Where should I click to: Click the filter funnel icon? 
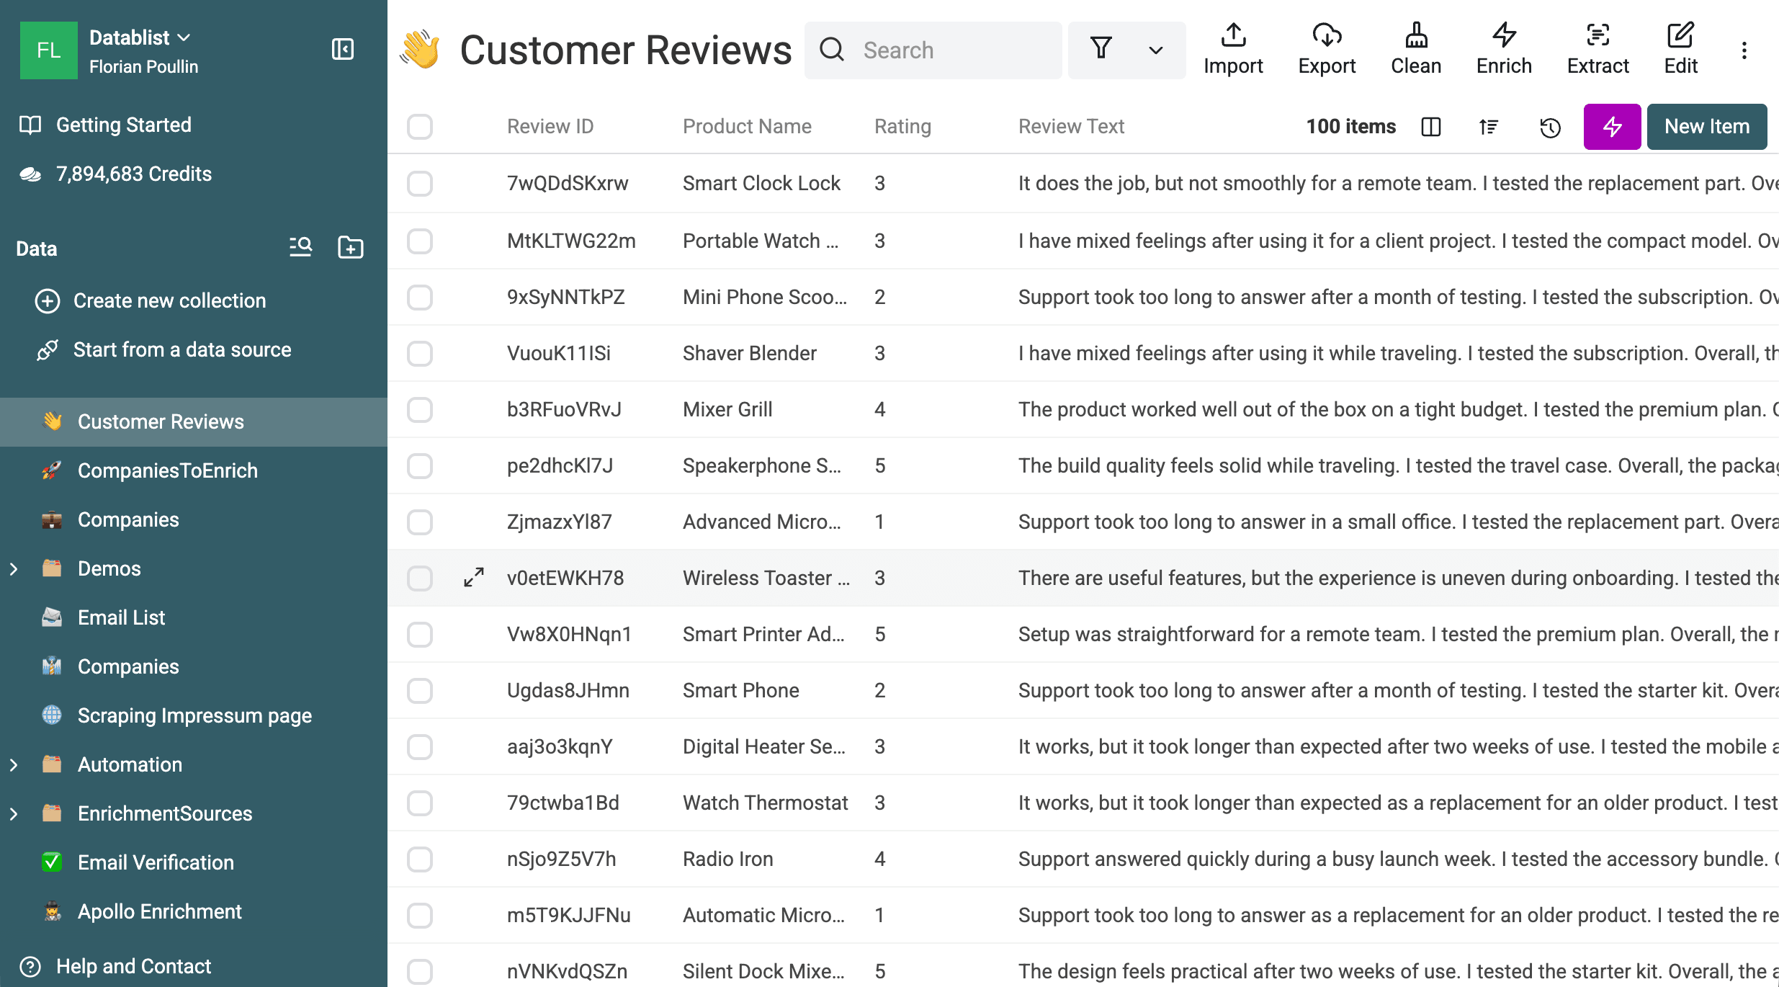(1101, 50)
